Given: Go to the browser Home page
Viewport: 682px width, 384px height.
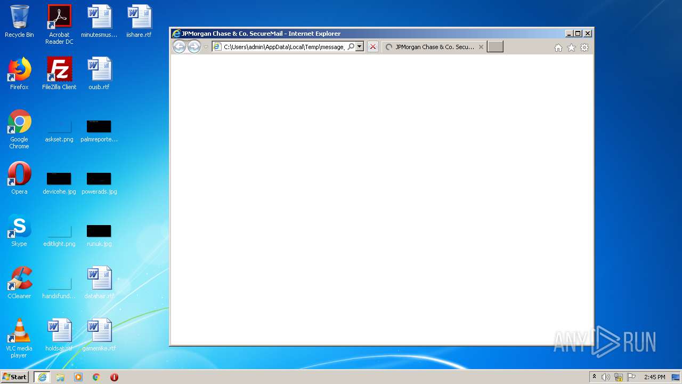Looking at the screenshot, I should (x=558, y=47).
